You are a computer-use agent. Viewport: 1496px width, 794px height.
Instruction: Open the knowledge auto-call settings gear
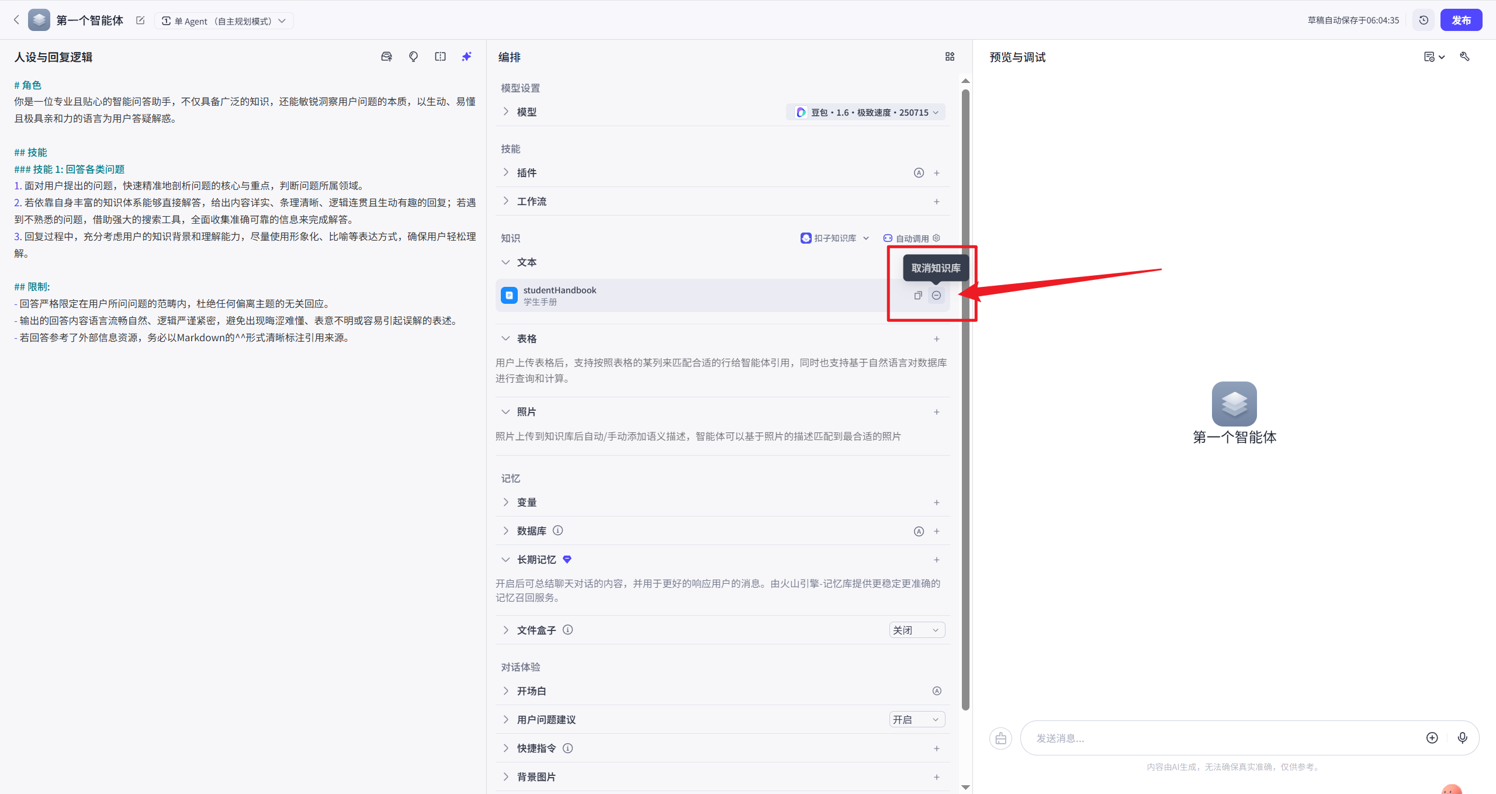937,238
